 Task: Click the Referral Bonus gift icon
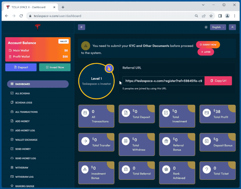(x=166, y=141)
